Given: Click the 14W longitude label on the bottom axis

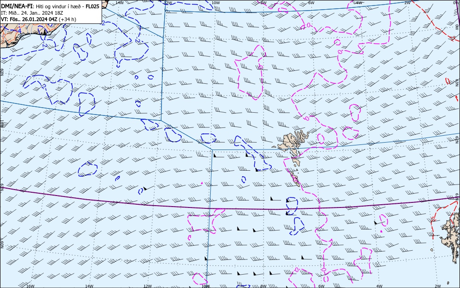Looking at the screenshot, I should pos(89,286).
